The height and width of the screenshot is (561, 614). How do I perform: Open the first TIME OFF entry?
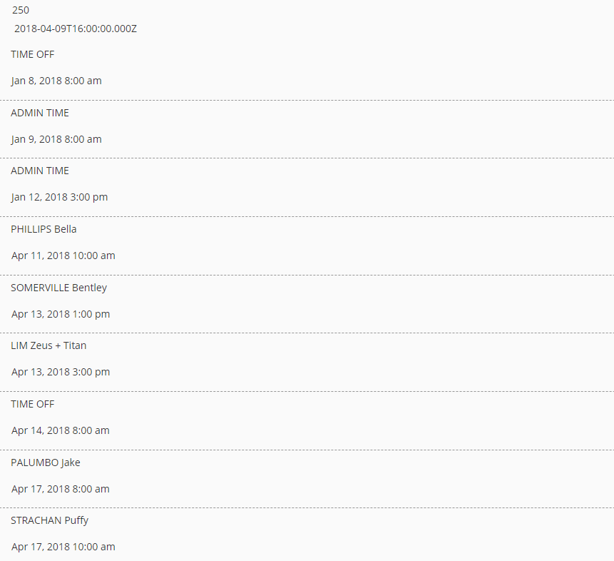pyautogui.click(x=33, y=54)
